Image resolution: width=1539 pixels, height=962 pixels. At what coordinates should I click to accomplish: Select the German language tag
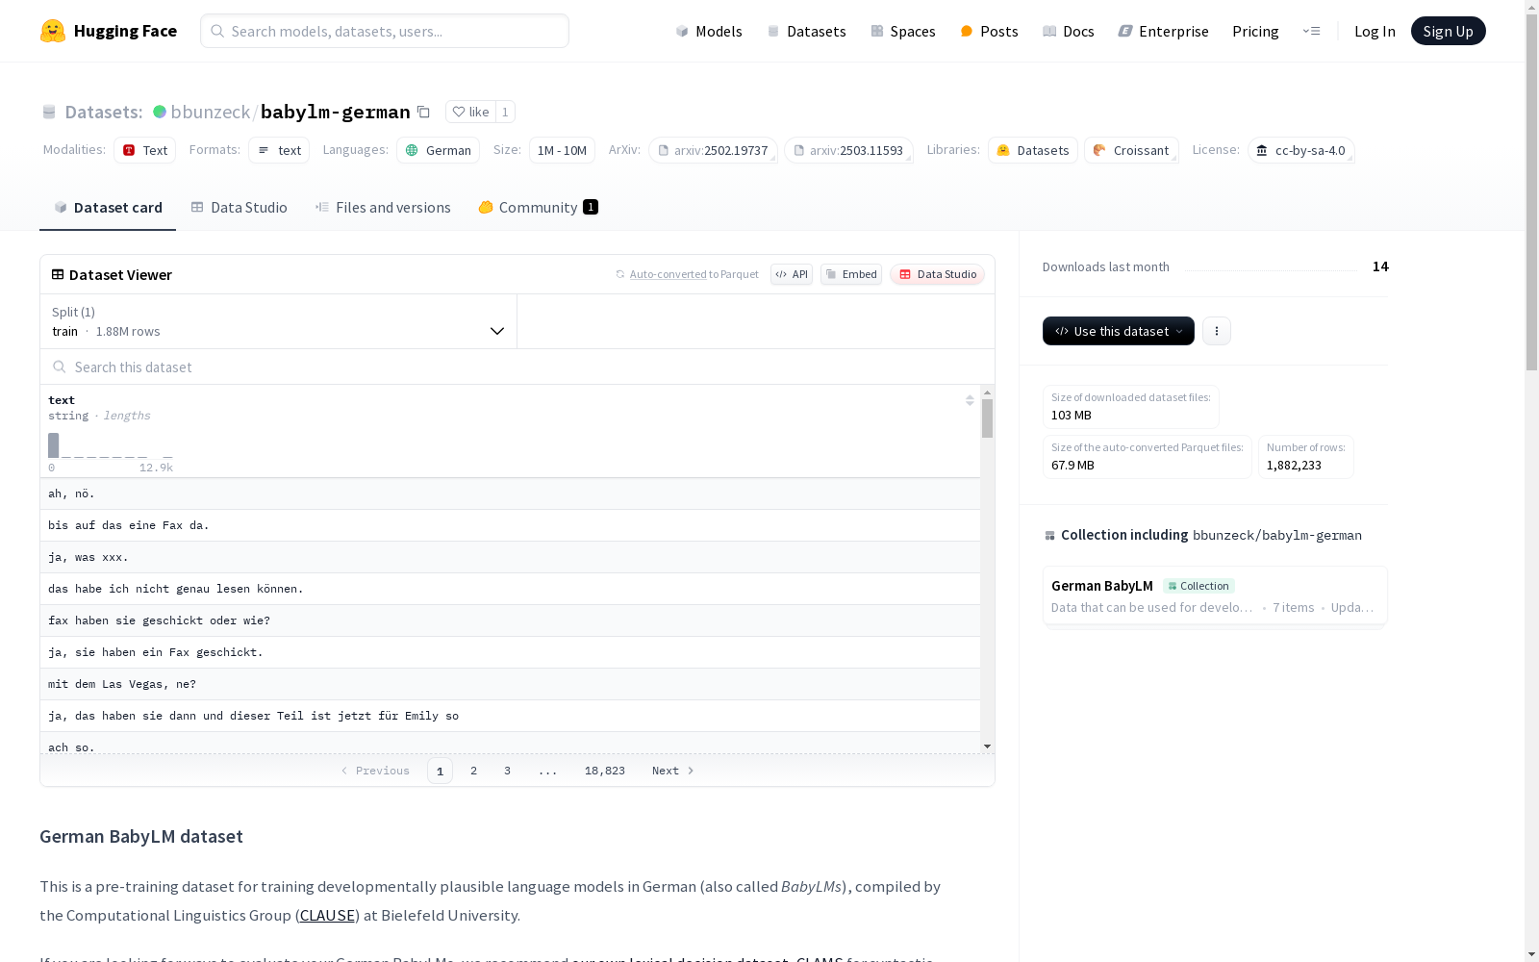point(438,150)
